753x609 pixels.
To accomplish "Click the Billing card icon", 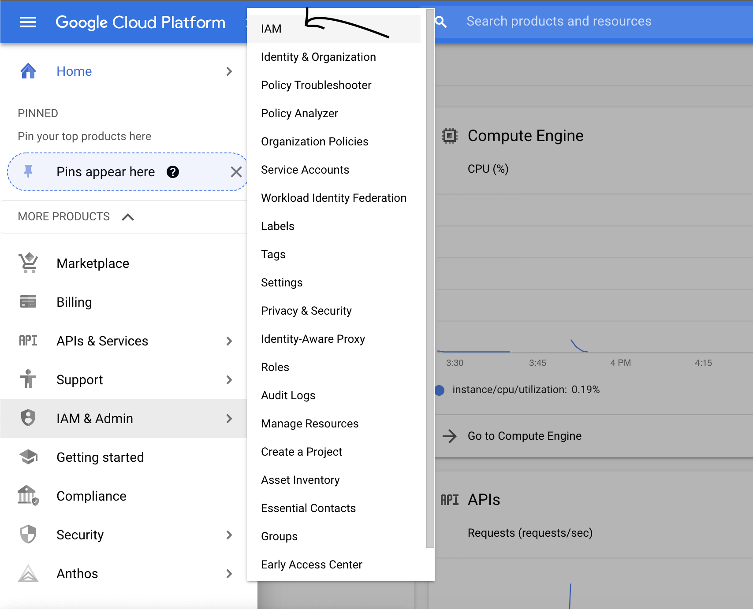I will pyautogui.click(x=28, y=302).
